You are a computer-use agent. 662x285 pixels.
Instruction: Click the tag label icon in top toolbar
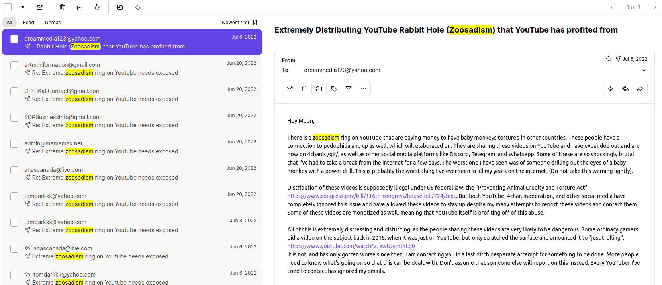(x=137, y=7)
